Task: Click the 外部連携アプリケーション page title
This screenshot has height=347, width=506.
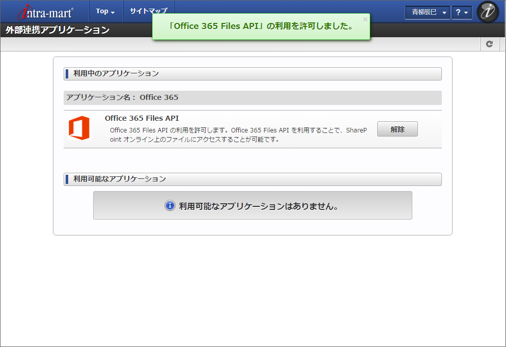Action: point(58,30)
